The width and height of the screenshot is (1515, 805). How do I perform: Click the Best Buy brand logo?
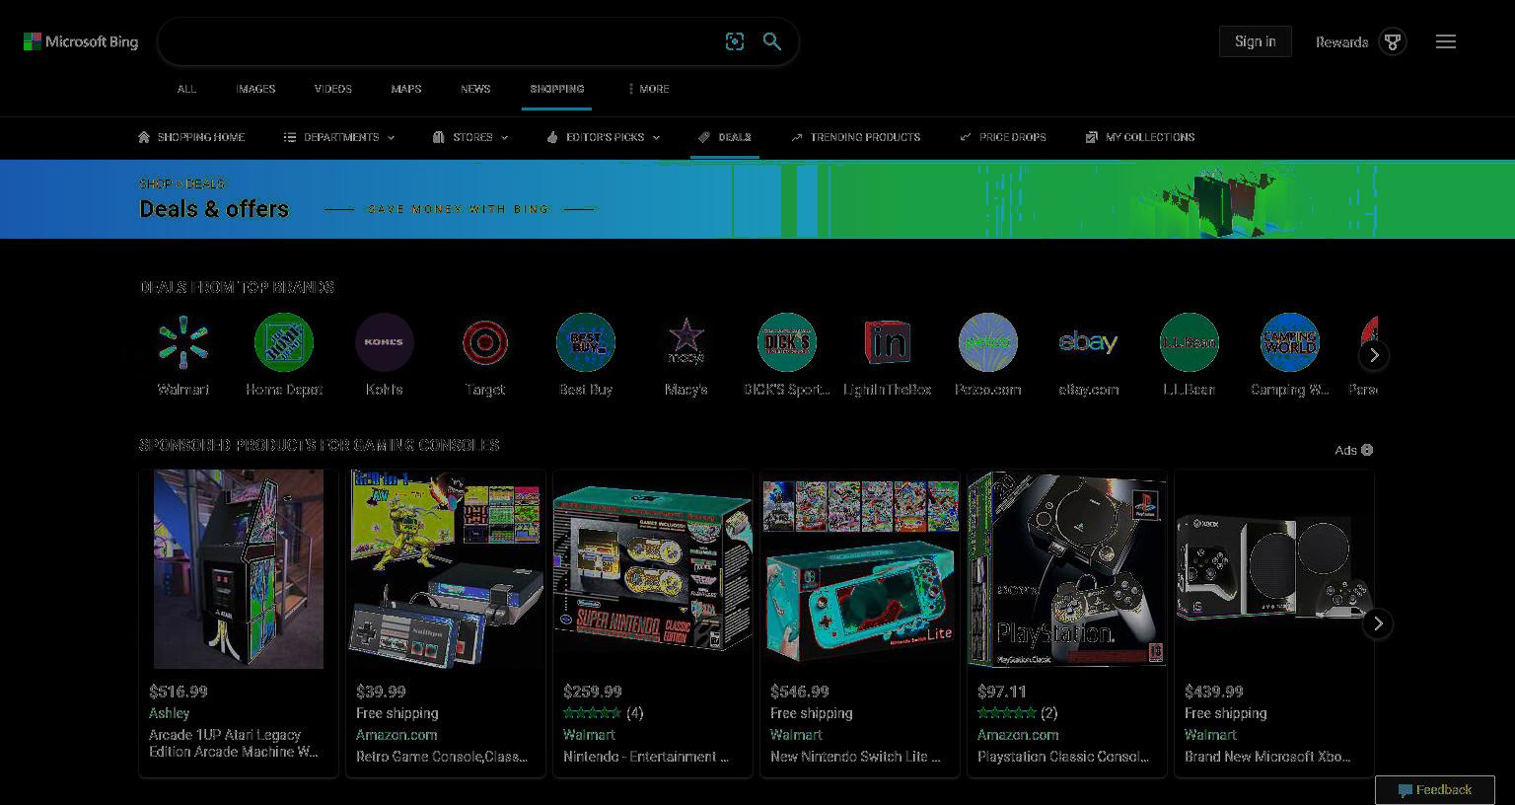[x=586, y=342]
